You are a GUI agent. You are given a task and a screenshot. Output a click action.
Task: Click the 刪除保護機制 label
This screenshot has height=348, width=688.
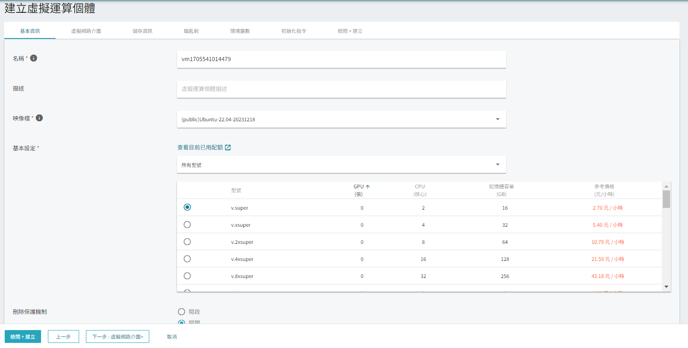30,312
